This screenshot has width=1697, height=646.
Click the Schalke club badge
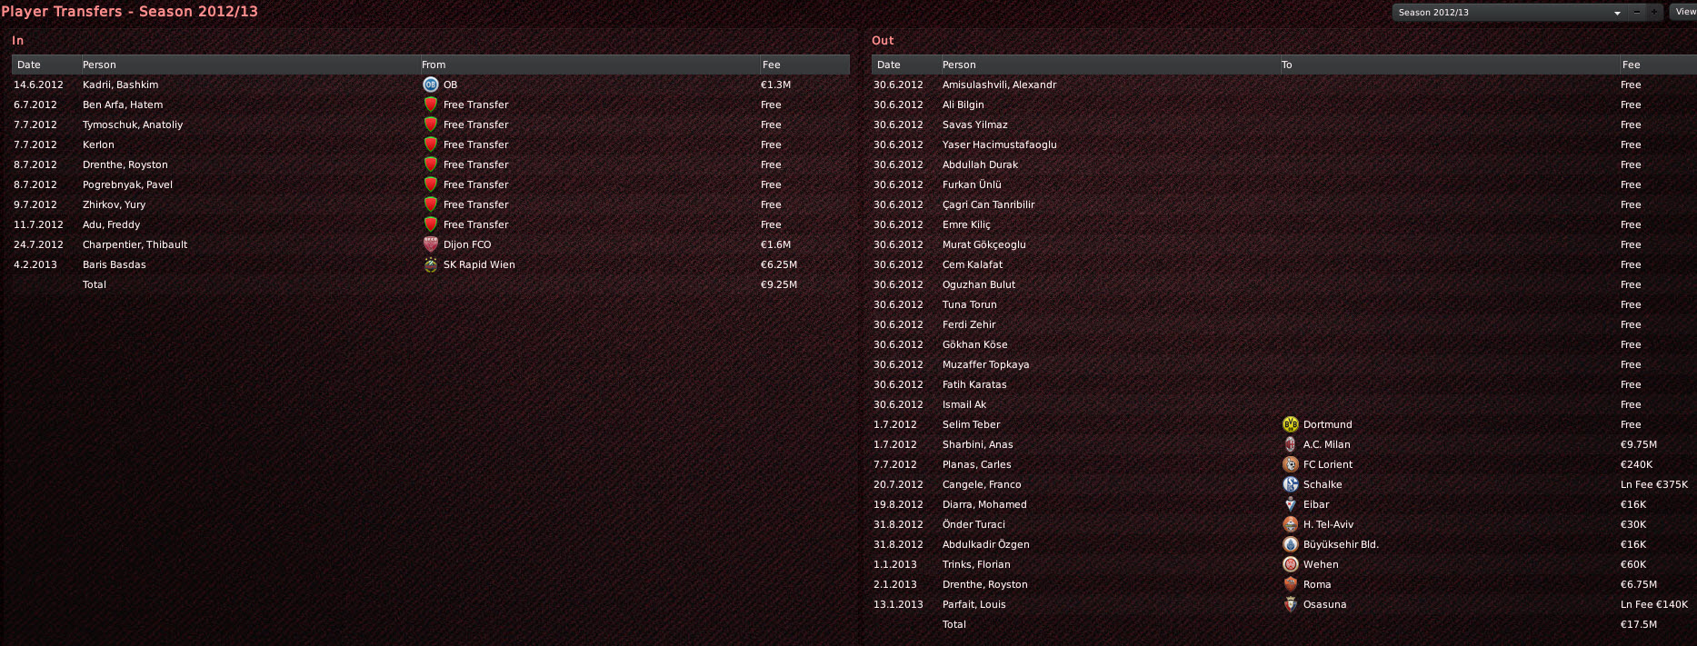point(1291,484)
